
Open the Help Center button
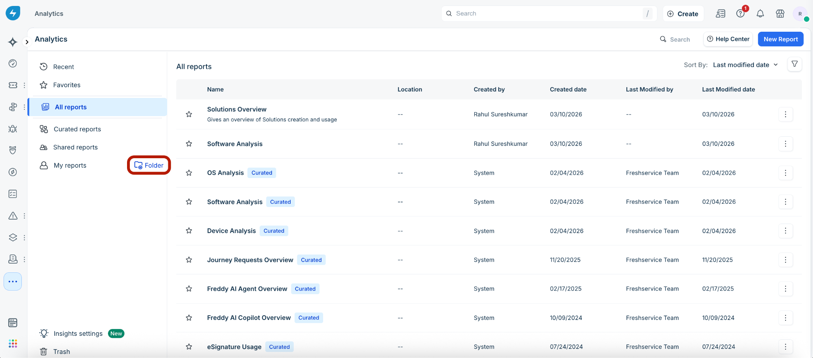point(728,39)
